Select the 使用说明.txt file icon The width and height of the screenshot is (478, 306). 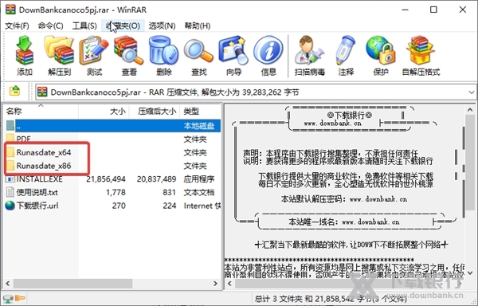(x=10, y=192)
